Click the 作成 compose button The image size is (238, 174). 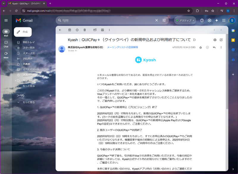click(x=23, y=32)
